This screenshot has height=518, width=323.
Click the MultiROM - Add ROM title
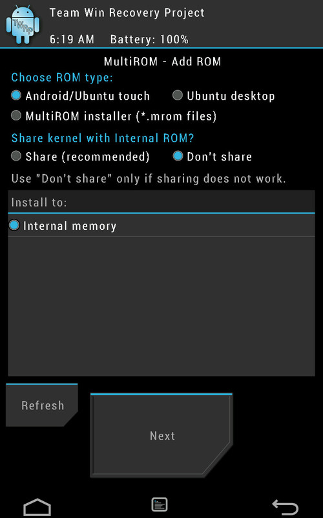coord(162,62)
